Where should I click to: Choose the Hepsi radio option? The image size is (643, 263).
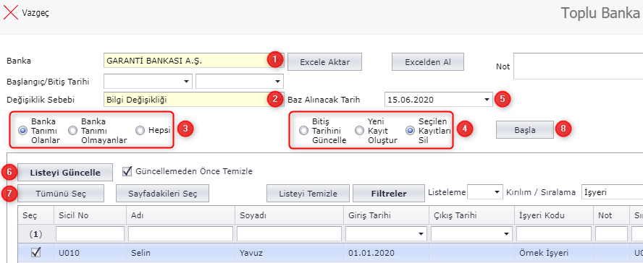tap(140, 131)
